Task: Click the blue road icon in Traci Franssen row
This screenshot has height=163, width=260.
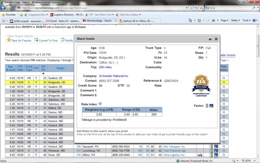Action: [x=216, y=151]
